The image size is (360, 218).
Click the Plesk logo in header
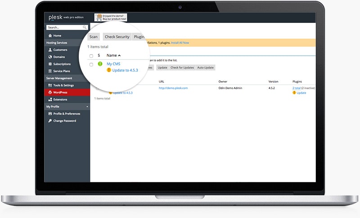(55, 18)
